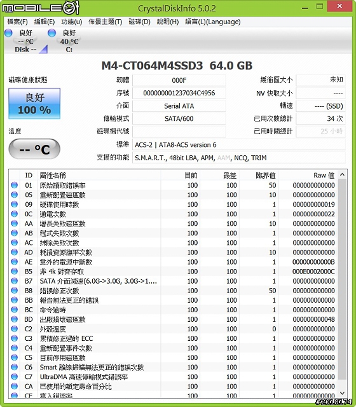
Task: Click the status dot for attribute C6
Action: [15, 368]
